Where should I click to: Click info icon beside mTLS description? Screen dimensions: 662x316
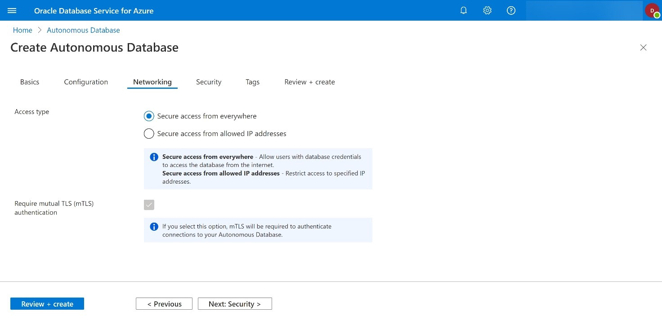[x=154, y=227]
